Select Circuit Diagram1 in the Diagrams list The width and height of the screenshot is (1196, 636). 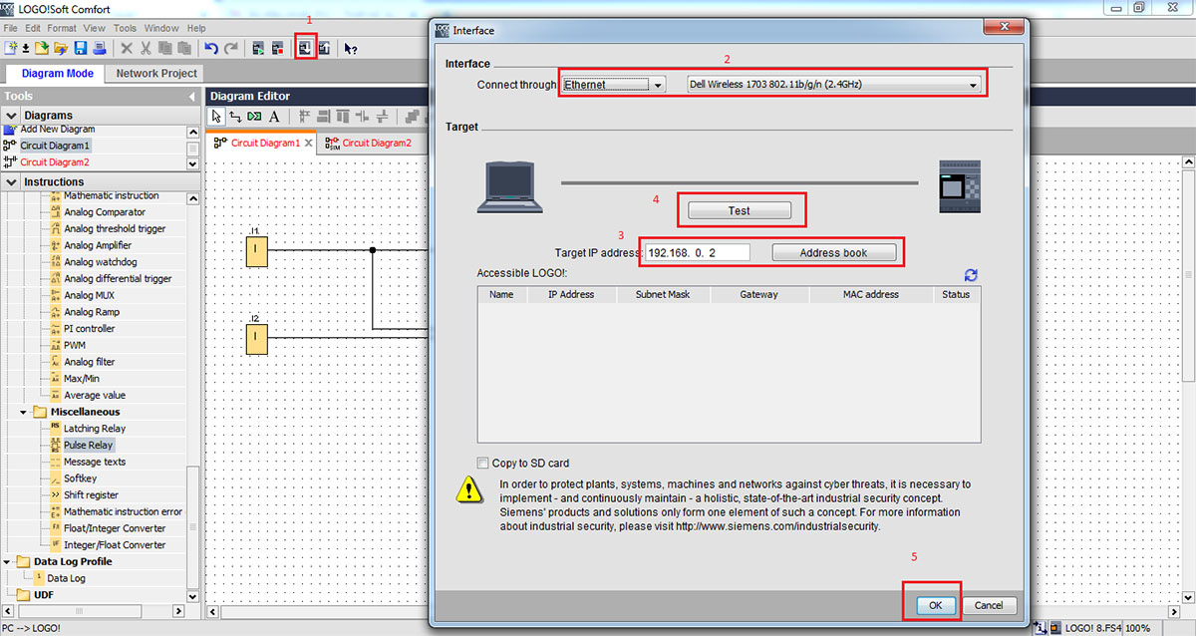click(x=55, y=146)
